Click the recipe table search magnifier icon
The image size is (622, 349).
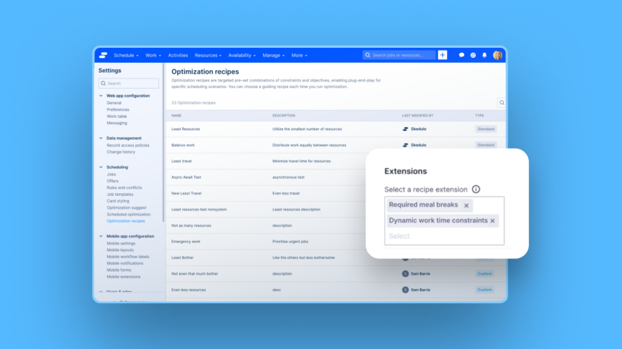502,103
